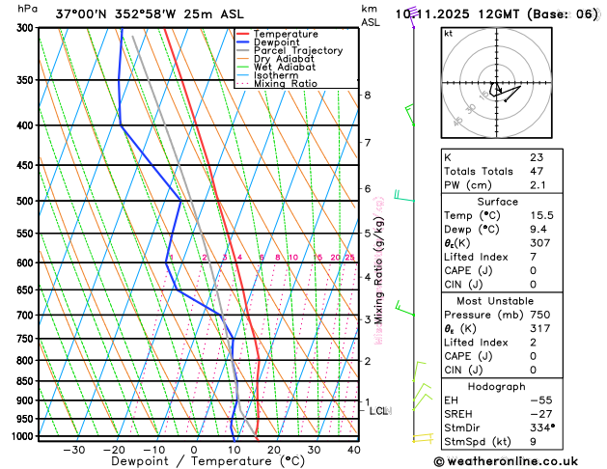The height and width of the screenshot is (469, 607).
Task: Click the LCL marker label
Action: click(x=380, y=411)
